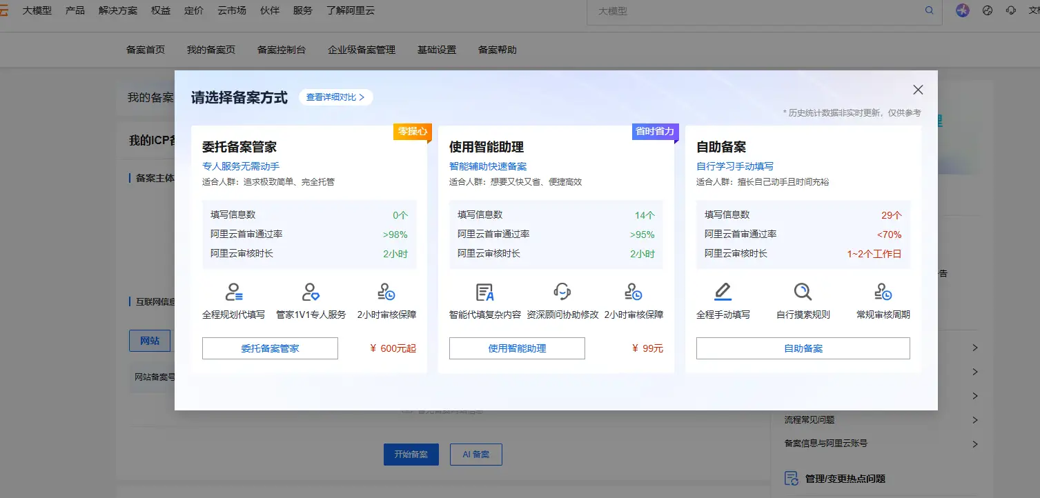Screen dimensions: 1040x498
Task: Click the purple 省时省力 badge
Action: click(655, 131)
